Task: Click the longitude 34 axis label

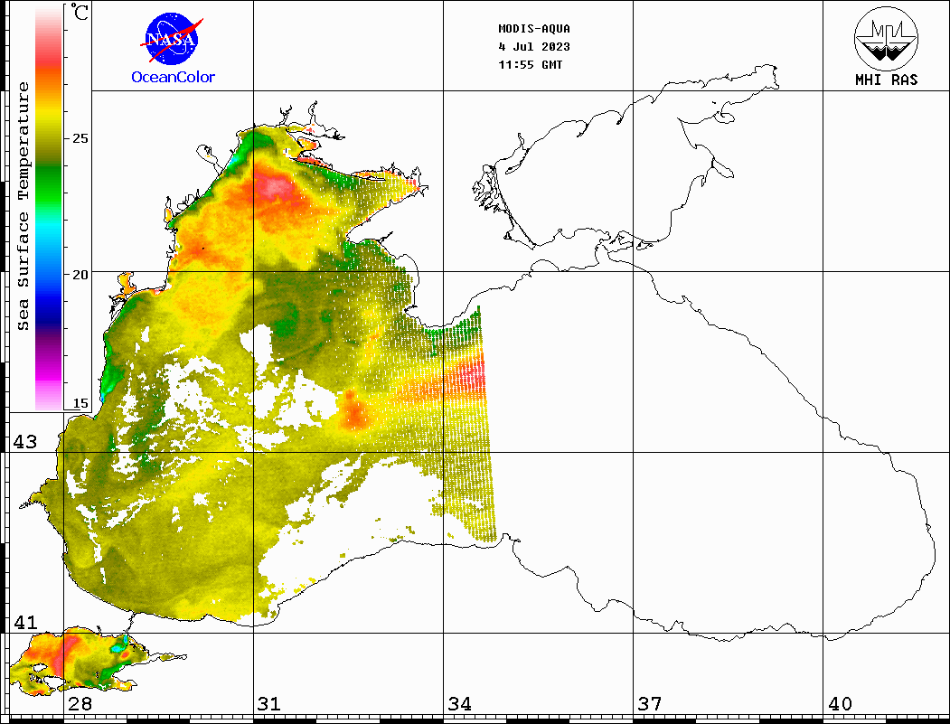Action: click(459, 704)
